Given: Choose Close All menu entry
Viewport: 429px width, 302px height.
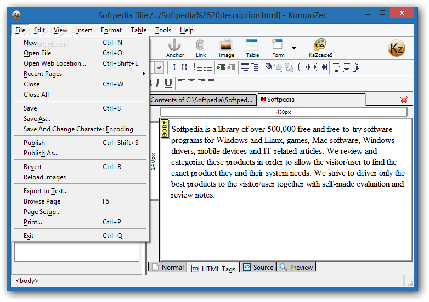Looking at the screenshot, I should (81, 95).
